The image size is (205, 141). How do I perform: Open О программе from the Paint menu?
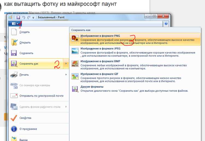pos(39,129)
